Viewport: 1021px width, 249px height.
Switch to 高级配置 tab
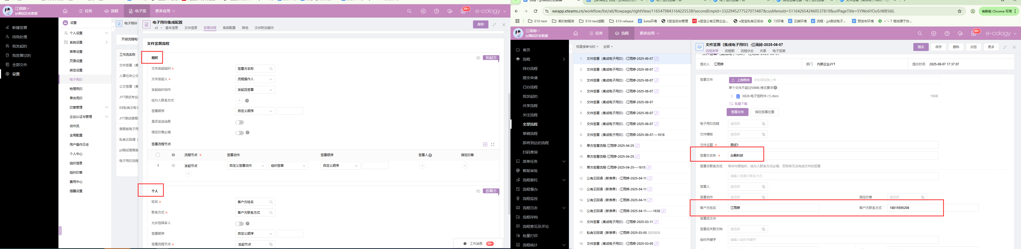tap(229, 28)
